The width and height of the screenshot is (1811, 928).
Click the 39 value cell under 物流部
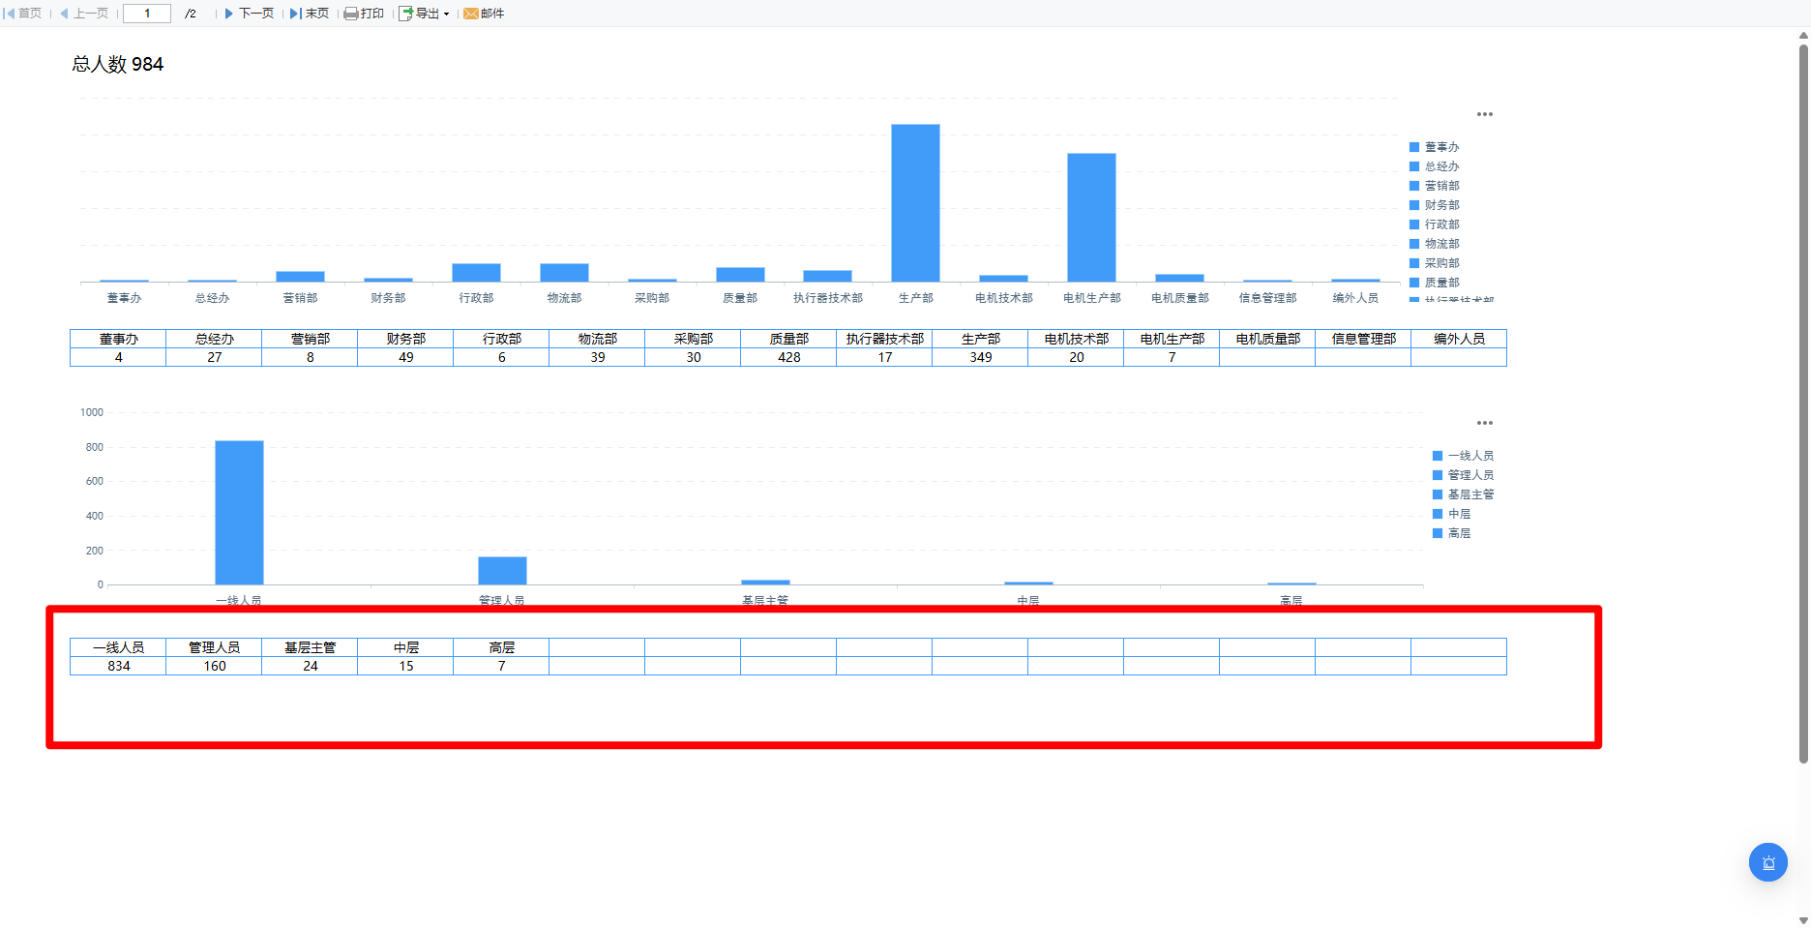pyautogui.click(x=597, y=357)
